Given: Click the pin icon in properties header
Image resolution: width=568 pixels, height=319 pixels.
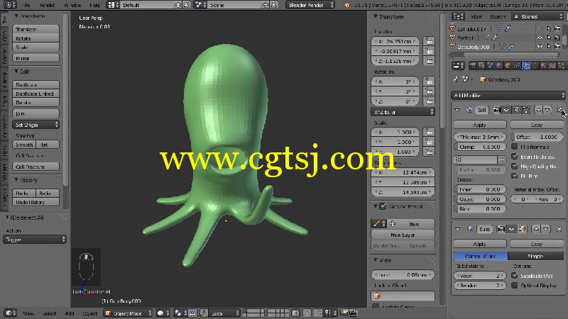Looking at the screenshot, I should (x=455, y=79).
